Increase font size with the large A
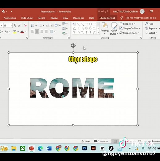 click(x=15, y=25)
